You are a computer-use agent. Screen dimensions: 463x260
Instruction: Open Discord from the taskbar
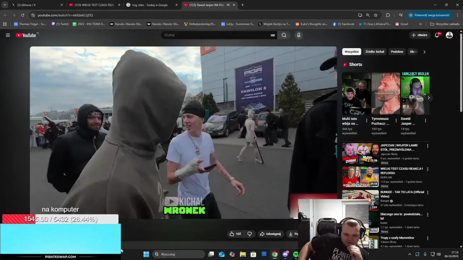tap(285, 254)
